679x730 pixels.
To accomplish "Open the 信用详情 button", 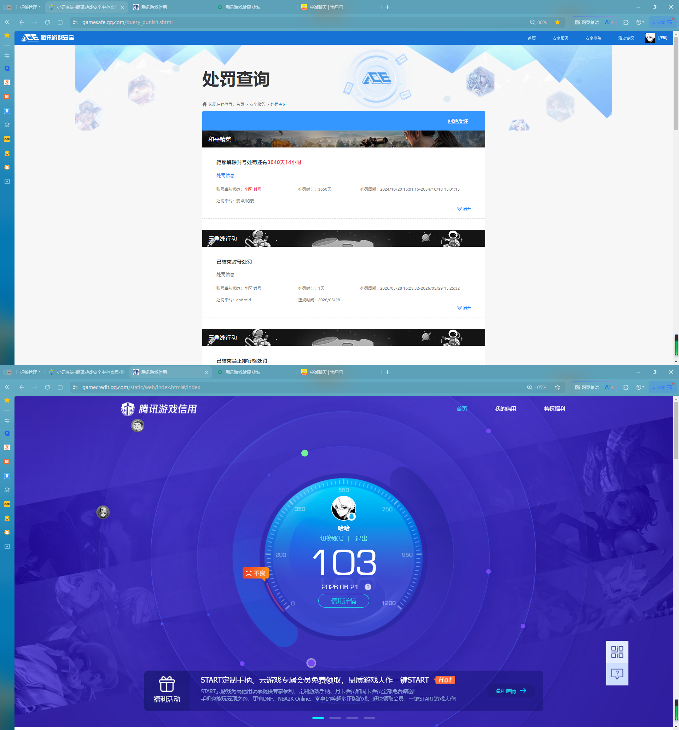I will [x=343, y=601].
